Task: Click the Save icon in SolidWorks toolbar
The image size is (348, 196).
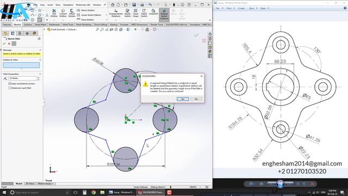Action: (134, 4)
